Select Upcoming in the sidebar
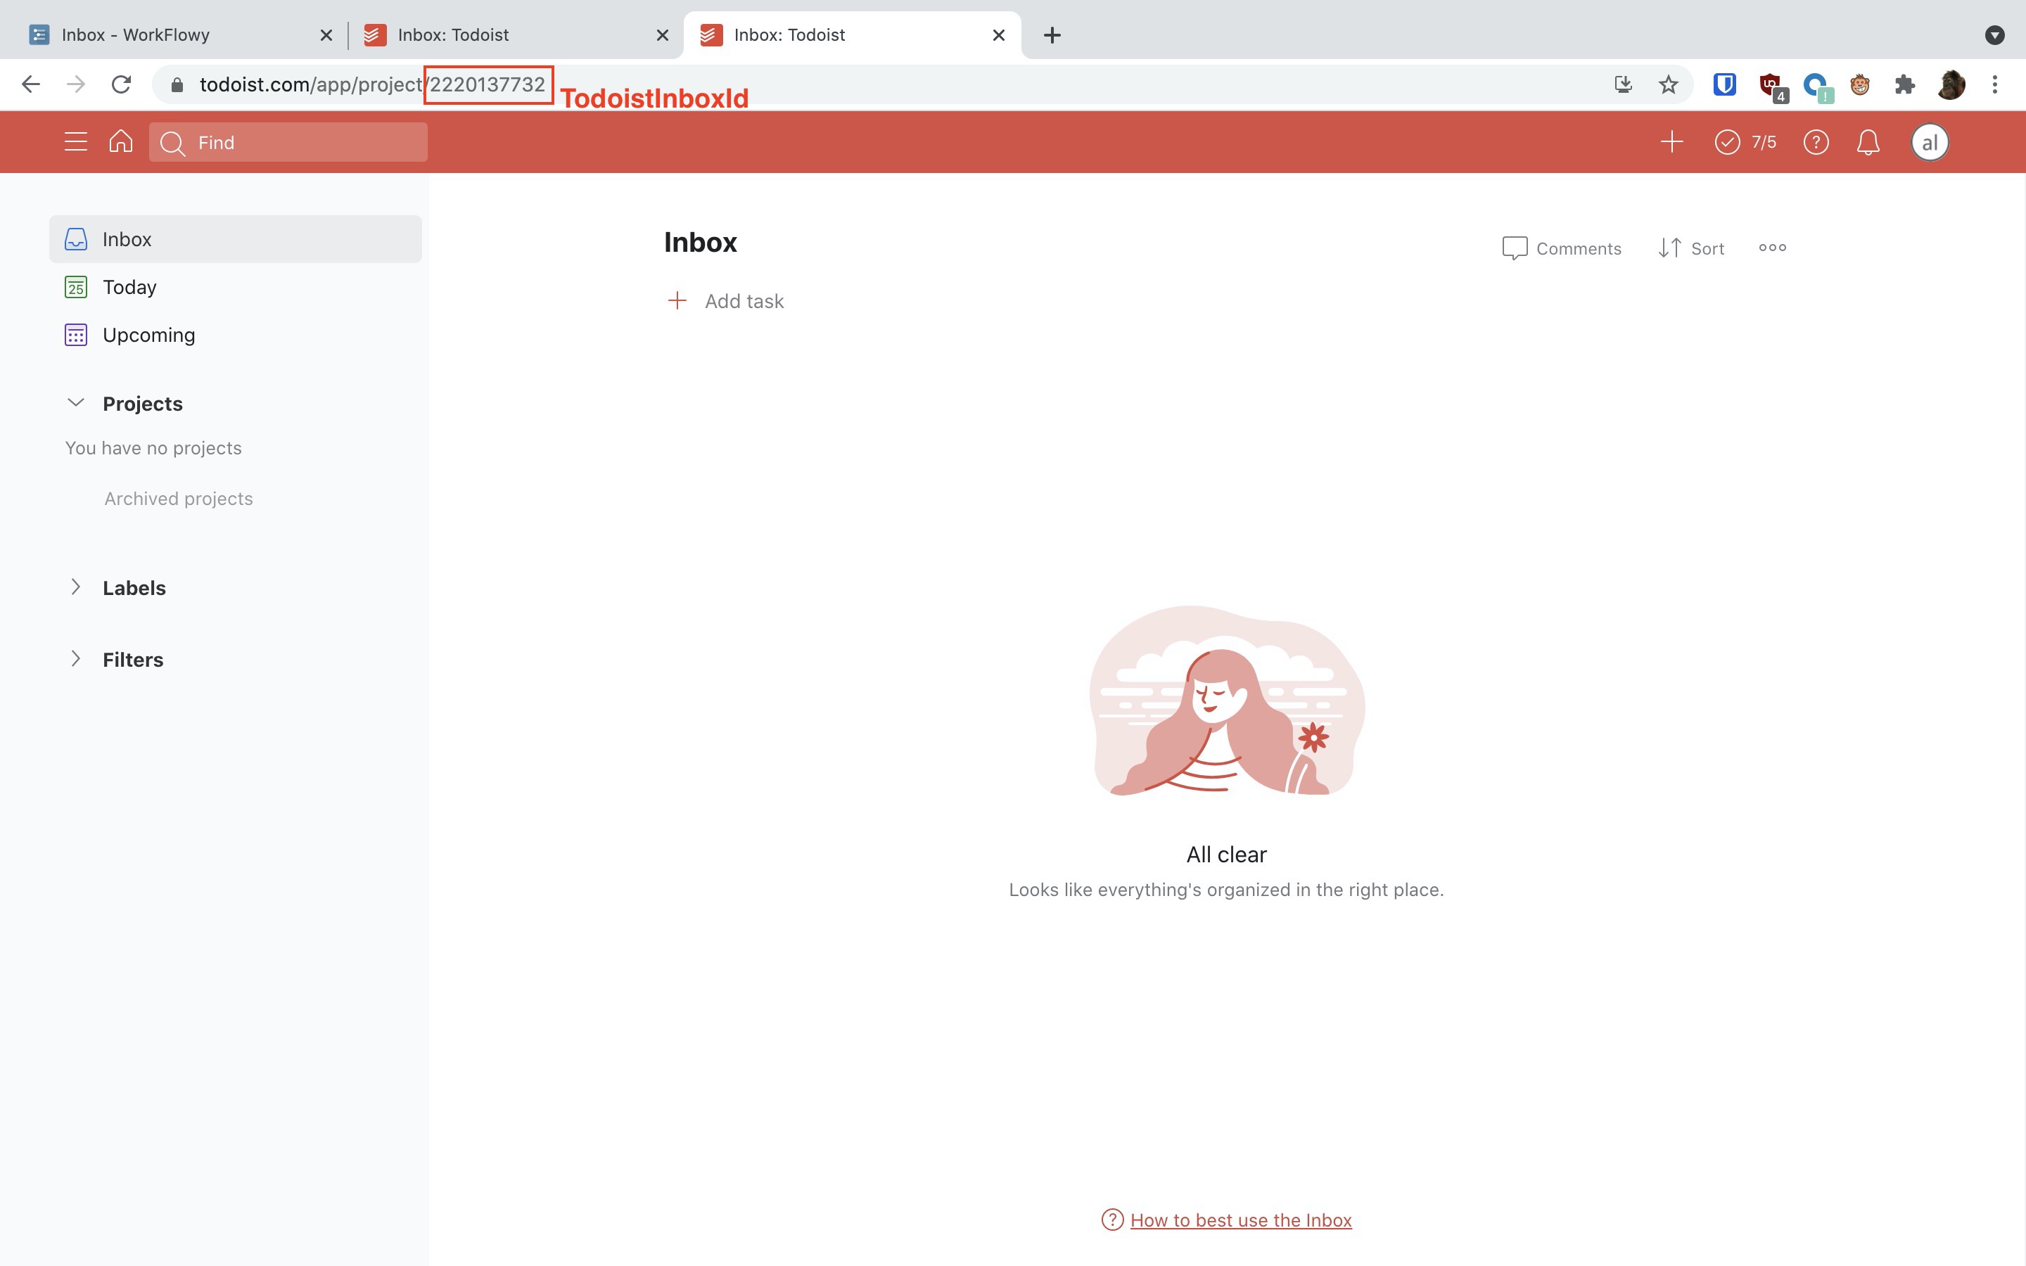The image size is (2026, 1266). [148, 335]
